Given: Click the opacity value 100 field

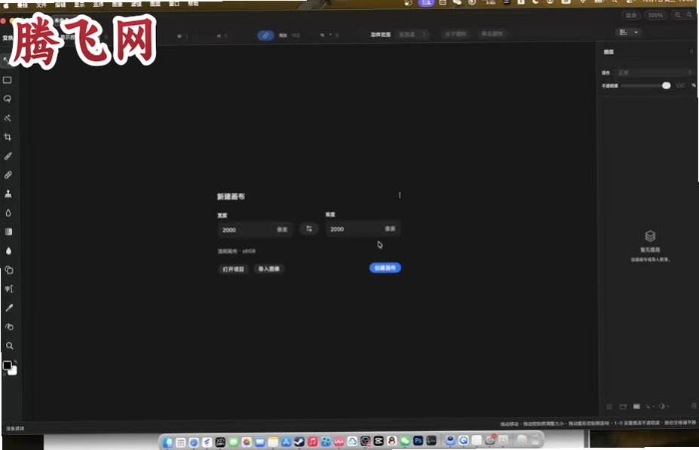Looking at the screenshot, I should (680, 85).
